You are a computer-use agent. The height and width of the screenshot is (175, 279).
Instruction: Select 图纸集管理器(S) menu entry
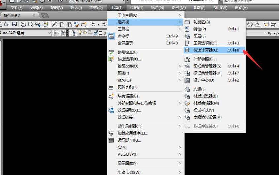point(214,66)
